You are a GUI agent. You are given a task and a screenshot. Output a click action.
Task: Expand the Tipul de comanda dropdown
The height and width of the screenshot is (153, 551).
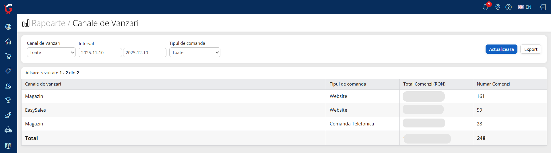pyautogui.click(x=195, y=53)
